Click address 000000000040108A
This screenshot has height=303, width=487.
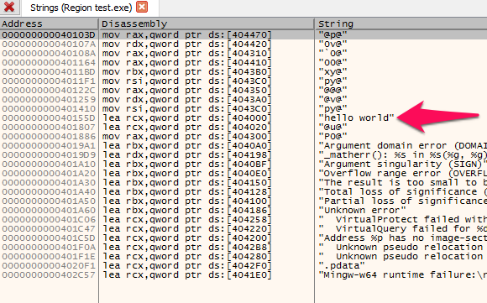[49, 53]
